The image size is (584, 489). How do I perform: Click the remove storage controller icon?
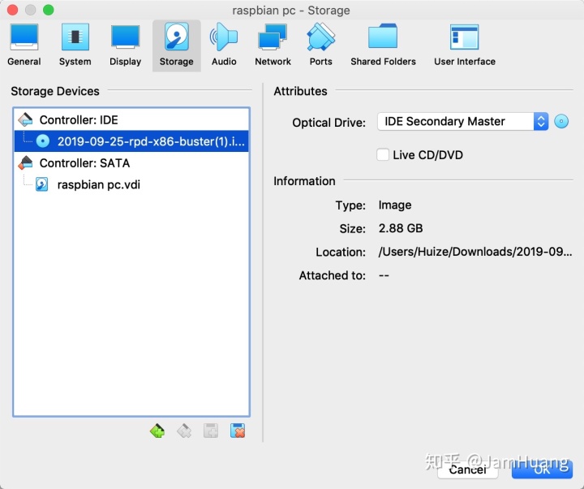pos(184,431)
